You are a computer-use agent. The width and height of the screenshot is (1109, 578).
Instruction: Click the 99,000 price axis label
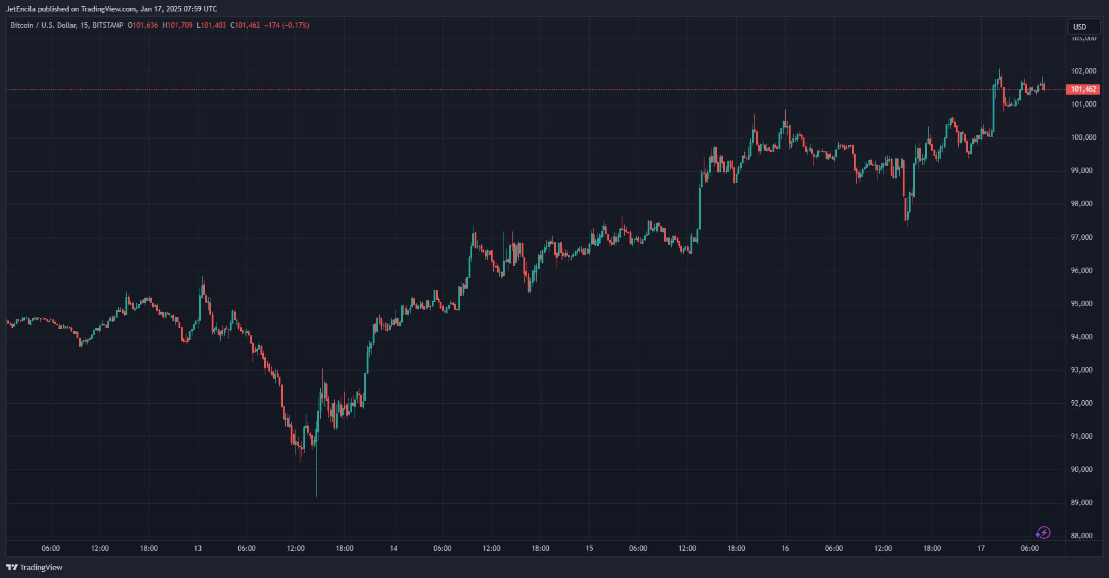pyautogui.click(x=1082, y=171)
